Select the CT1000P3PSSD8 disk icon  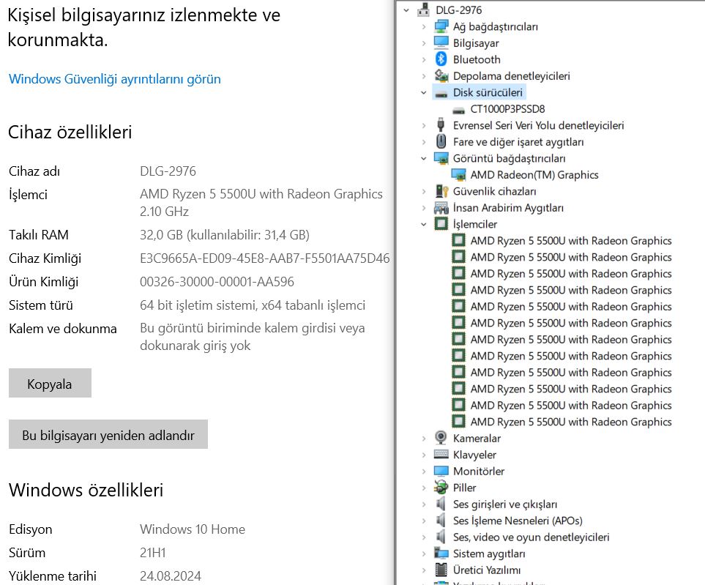point(458,110)
